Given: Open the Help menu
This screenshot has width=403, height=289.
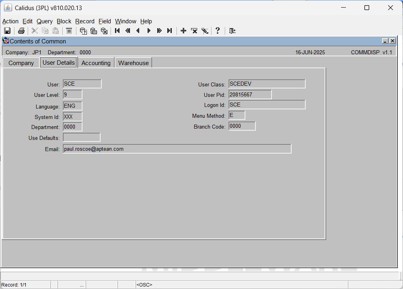Looking at the screenshot, I should [x=146, y=21].
